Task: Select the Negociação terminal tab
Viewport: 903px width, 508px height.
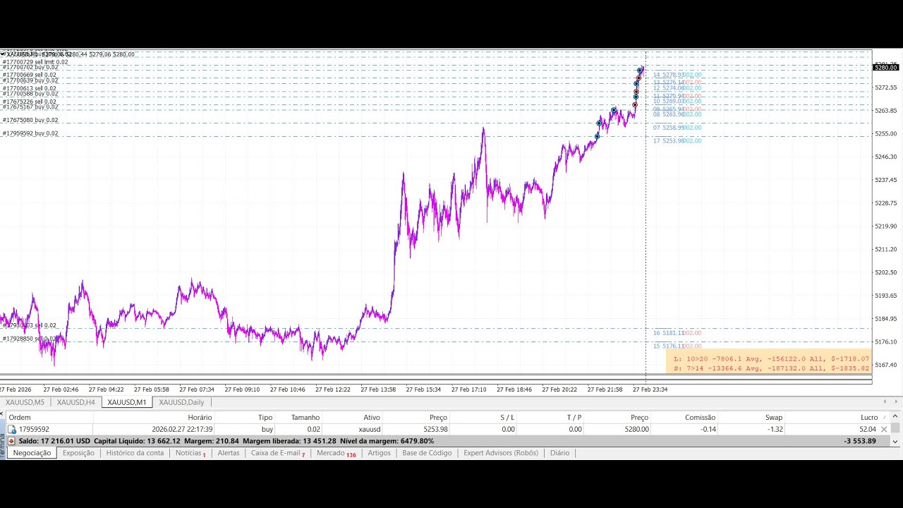Action: click(32, 453)
